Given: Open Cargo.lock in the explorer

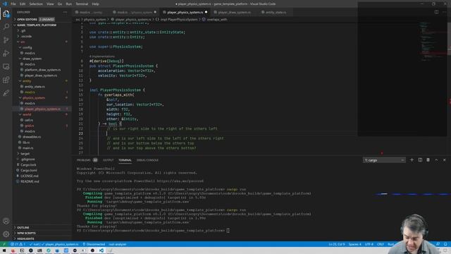Looking at the screenshot, I should tap(28, 164).
